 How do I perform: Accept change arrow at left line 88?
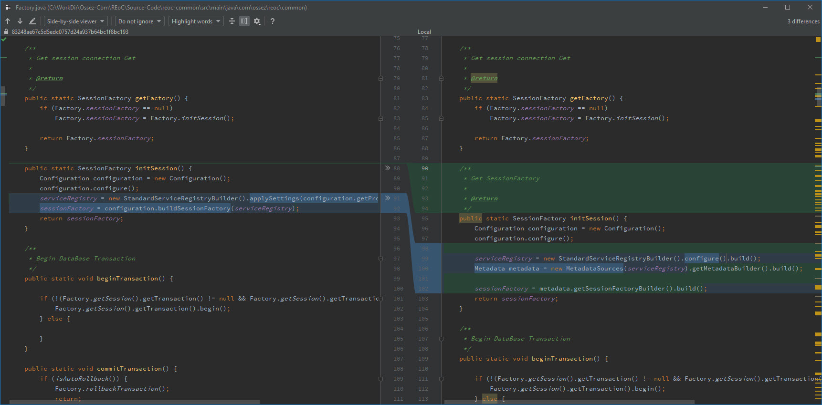tap(388, 168)
